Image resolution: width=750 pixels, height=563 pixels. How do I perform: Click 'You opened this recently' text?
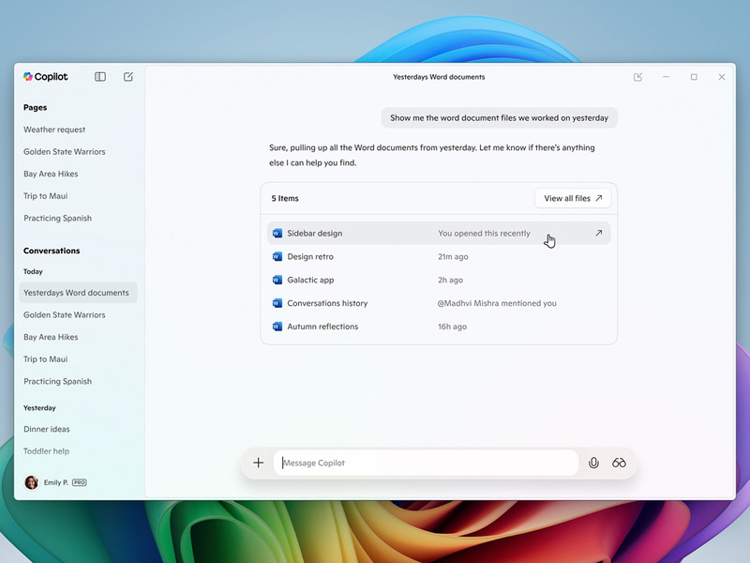[484, 233]
